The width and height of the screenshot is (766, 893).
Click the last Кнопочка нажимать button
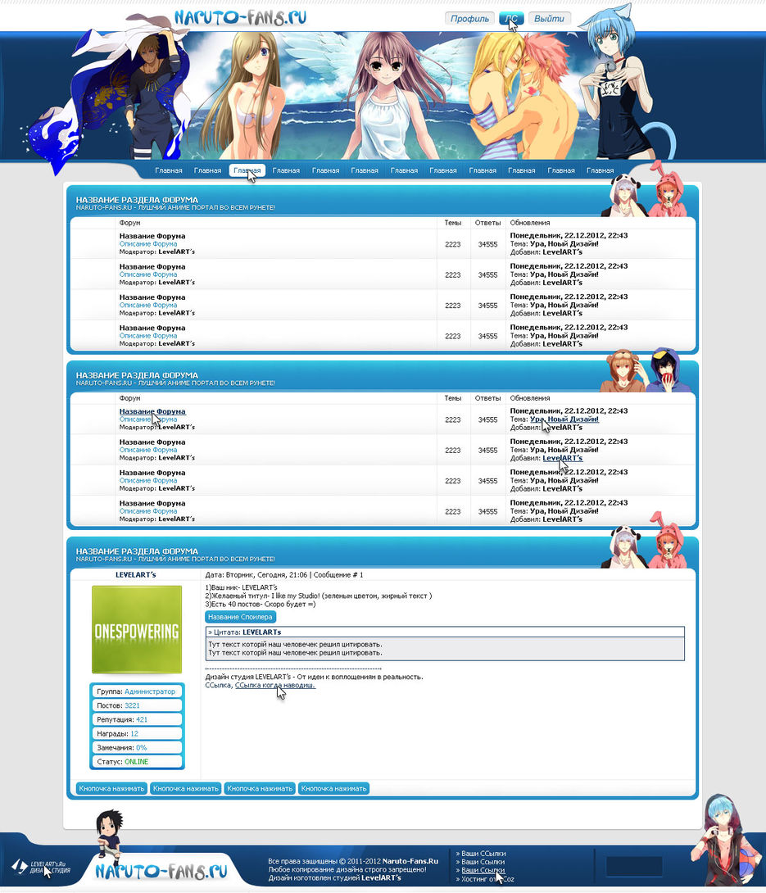pyautogui.click(x=333, y=788)
